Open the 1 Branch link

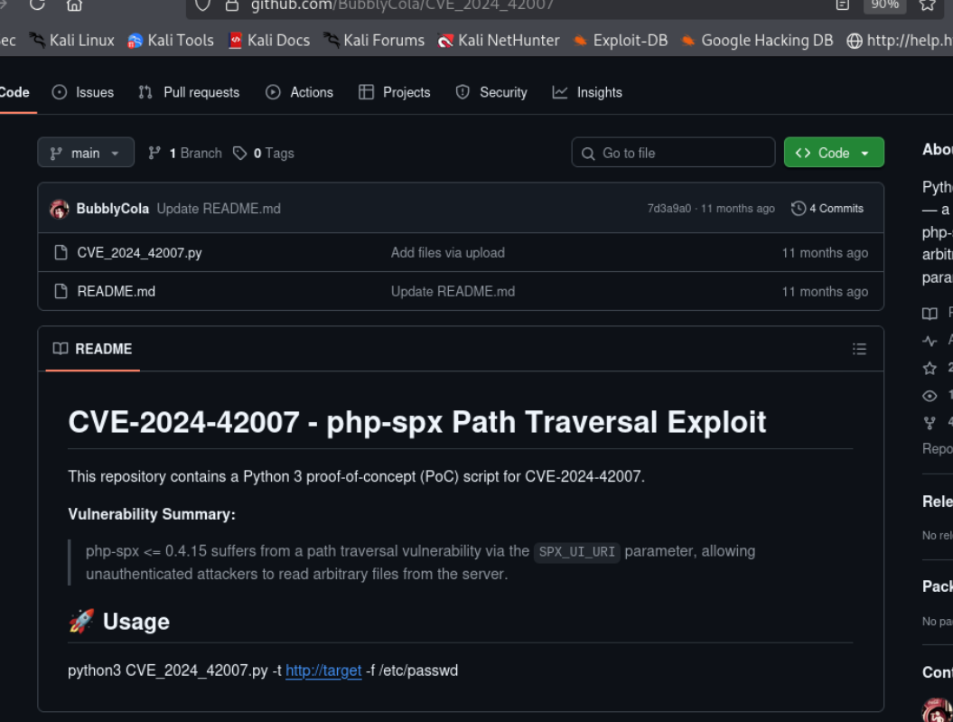click(x=185, y=153)
